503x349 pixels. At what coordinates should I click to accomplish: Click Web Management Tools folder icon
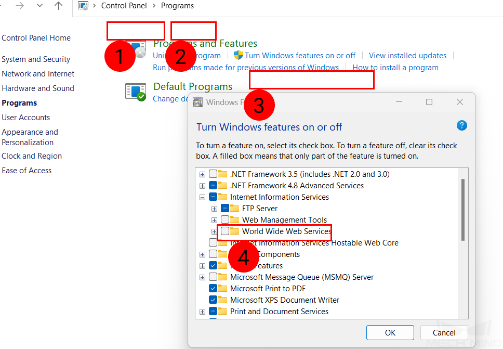(234, 219)
